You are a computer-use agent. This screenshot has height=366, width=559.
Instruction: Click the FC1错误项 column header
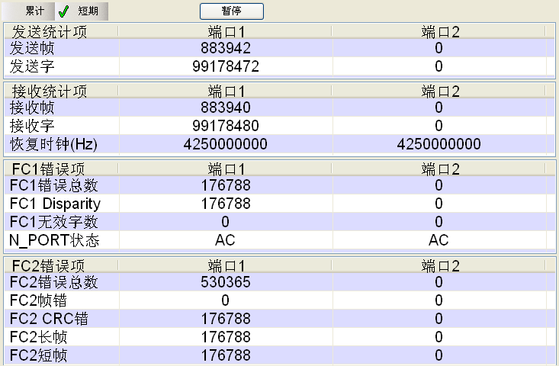49,169
